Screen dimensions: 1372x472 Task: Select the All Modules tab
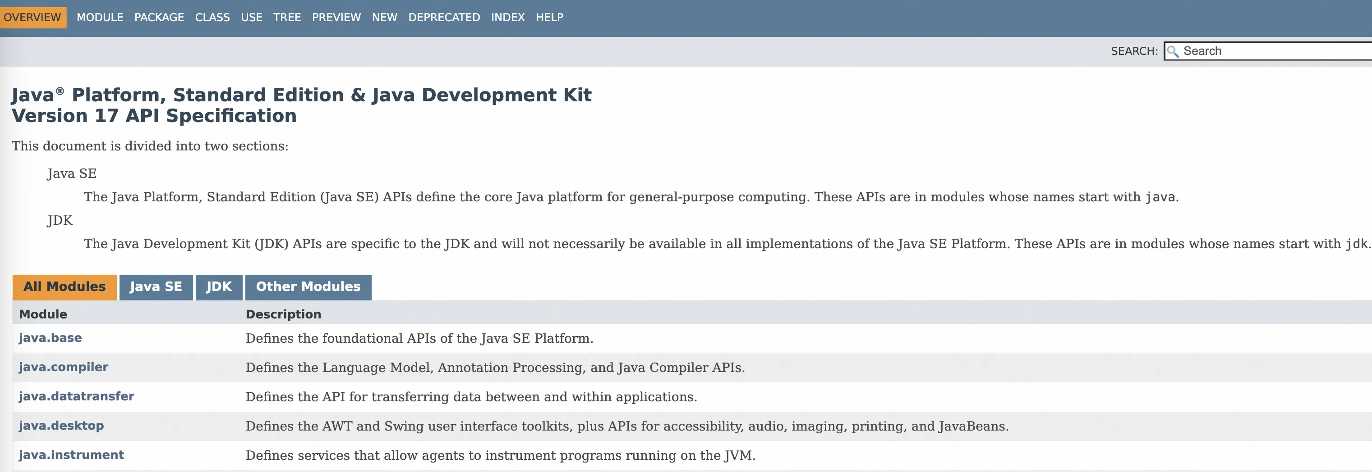64,287
